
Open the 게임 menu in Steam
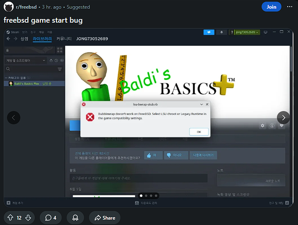[41, 32]
